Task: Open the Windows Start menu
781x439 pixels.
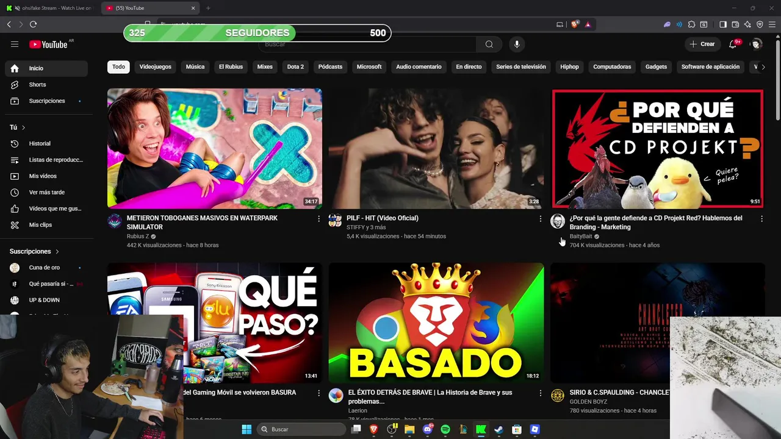Action: click(x=247, y=429)
